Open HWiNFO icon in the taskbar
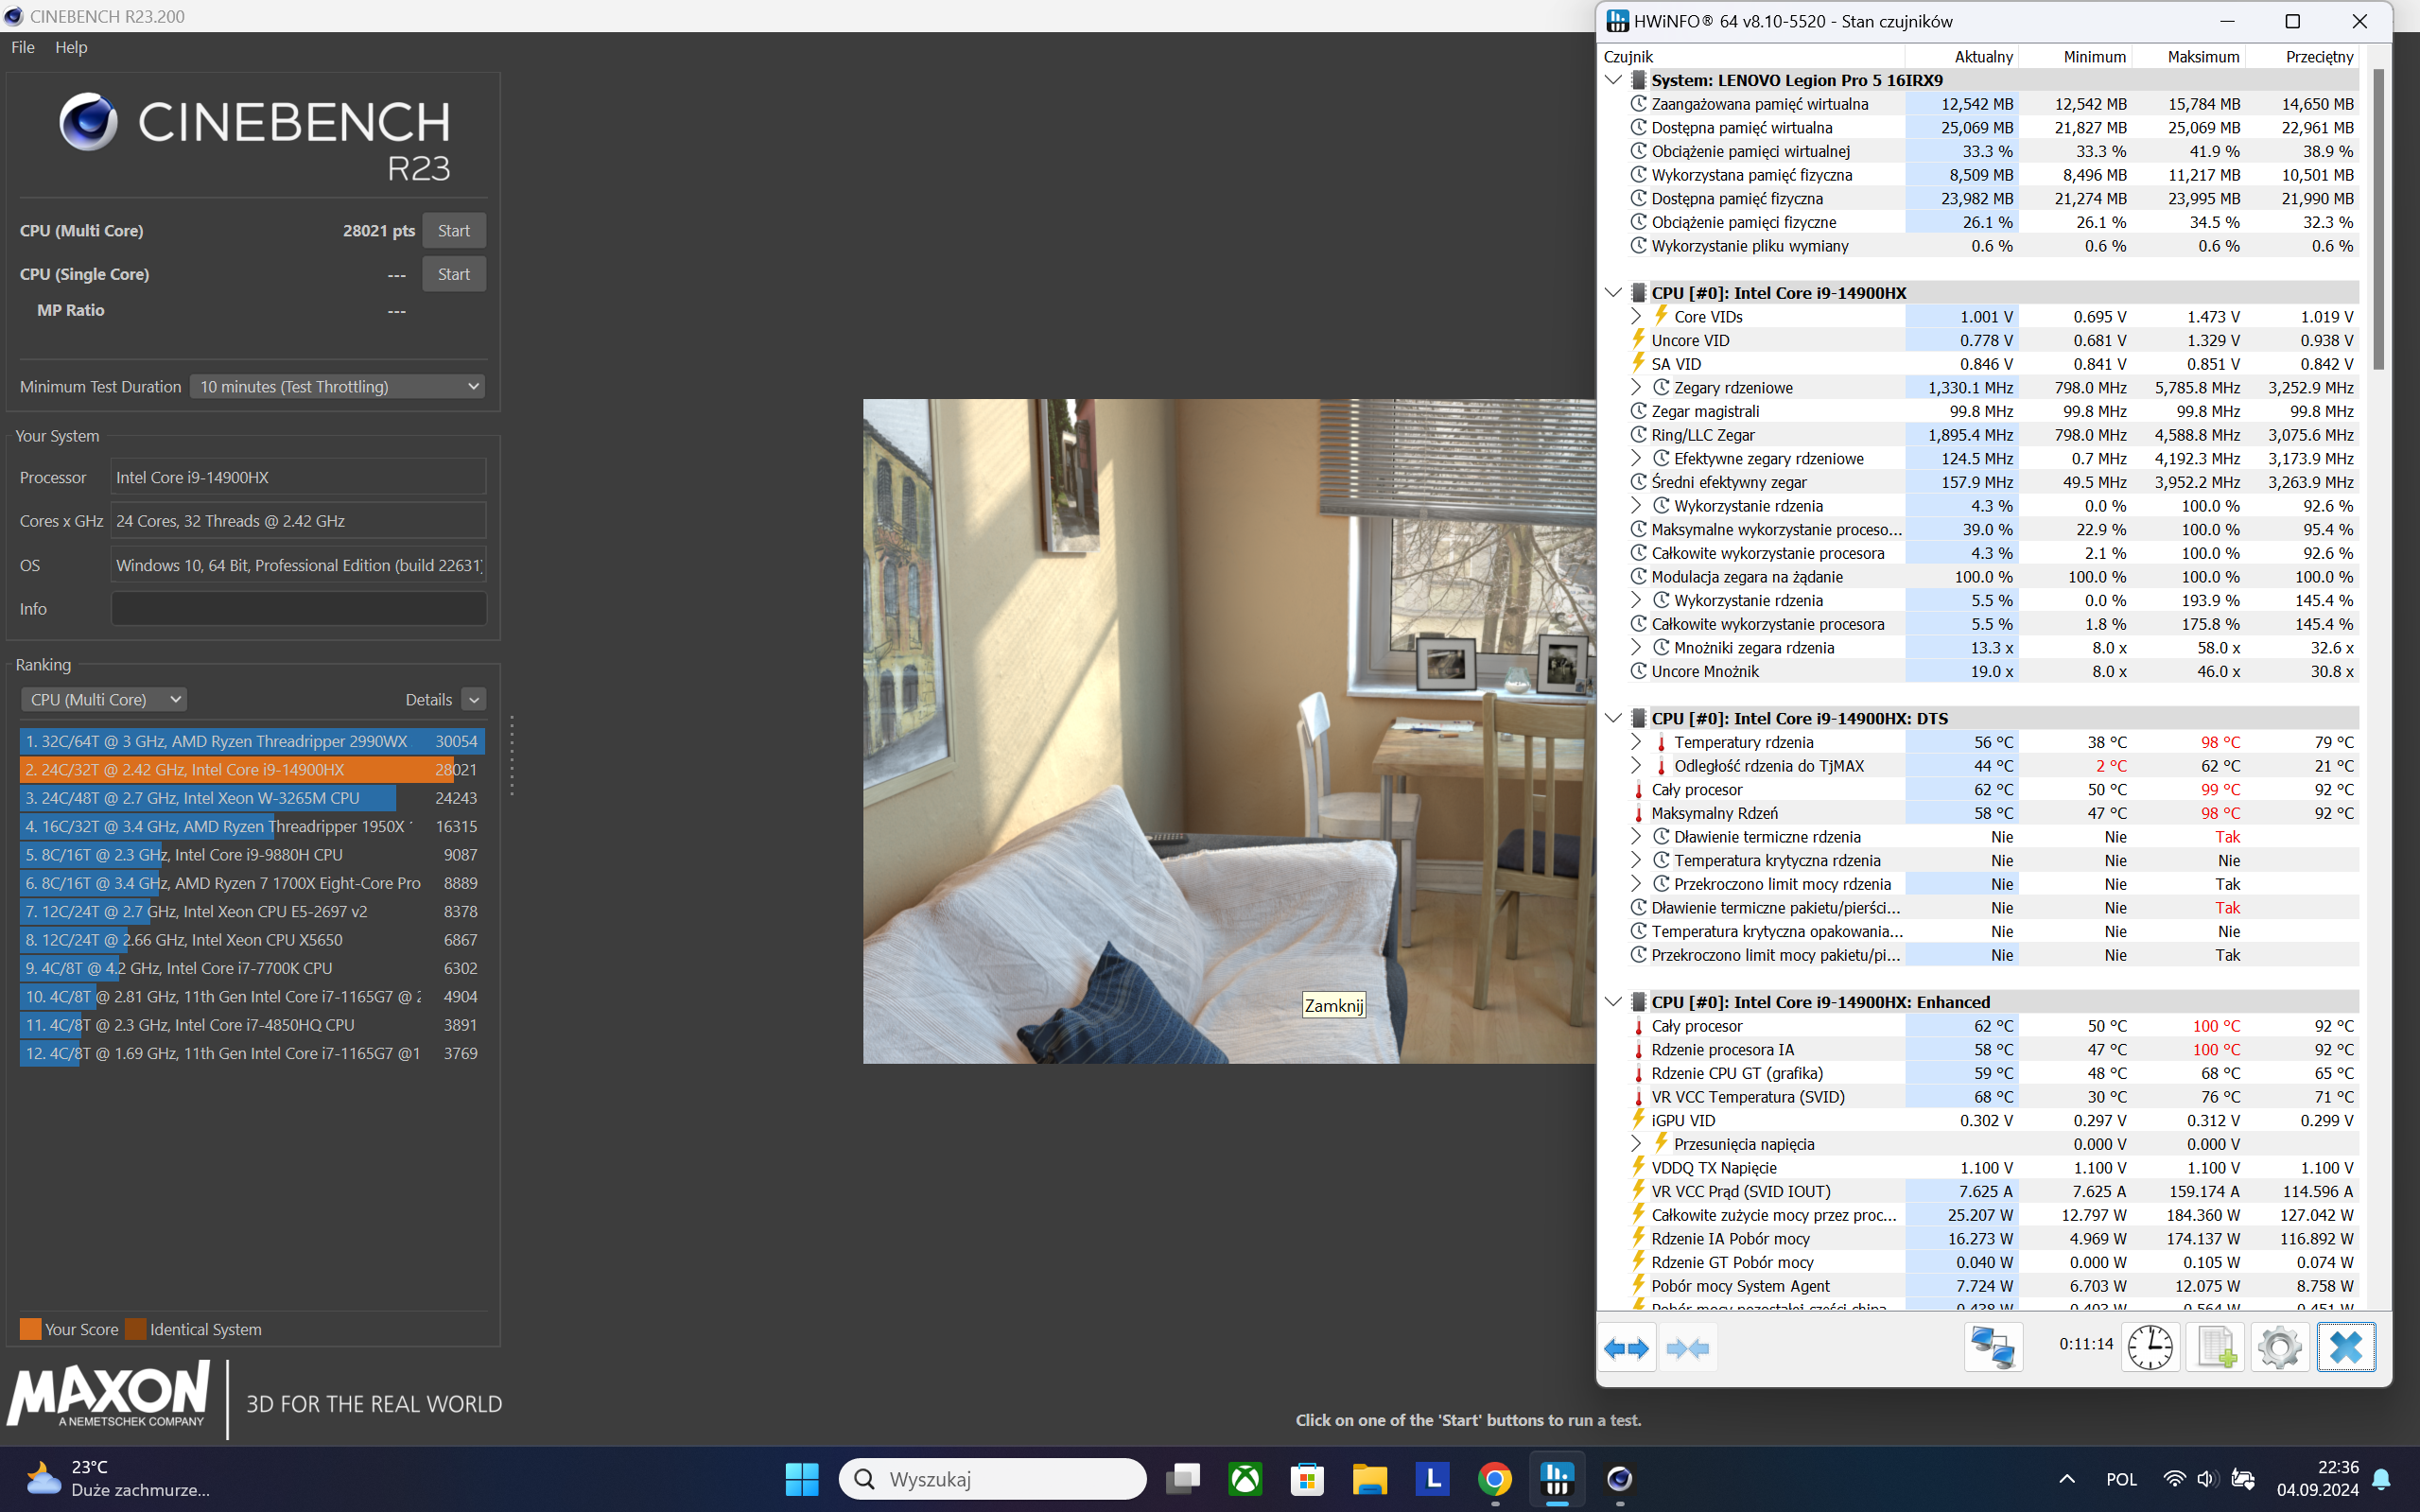2420x1512 pixels. coord(1557,1478)
